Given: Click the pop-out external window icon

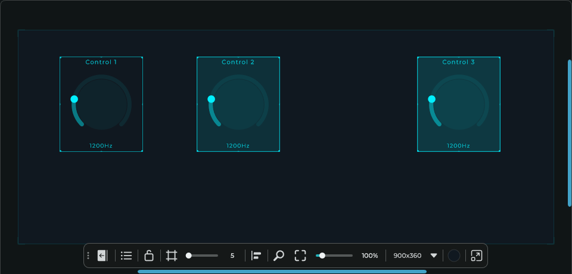Looking at the screenshot, I should coord(477,256).
